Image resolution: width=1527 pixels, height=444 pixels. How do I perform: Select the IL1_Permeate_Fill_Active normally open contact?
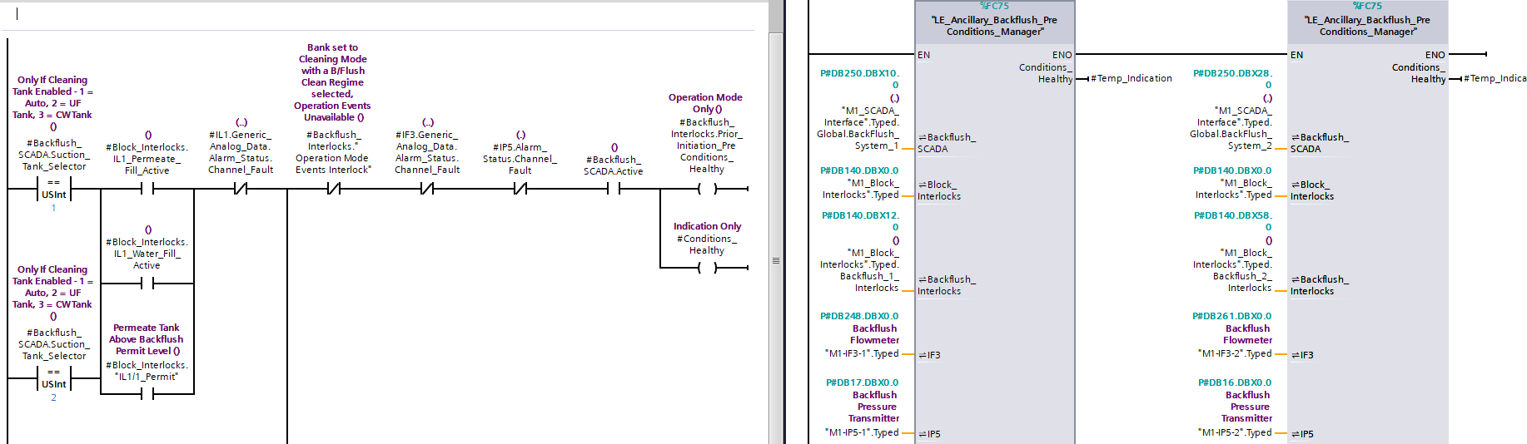tap(147, 189)
